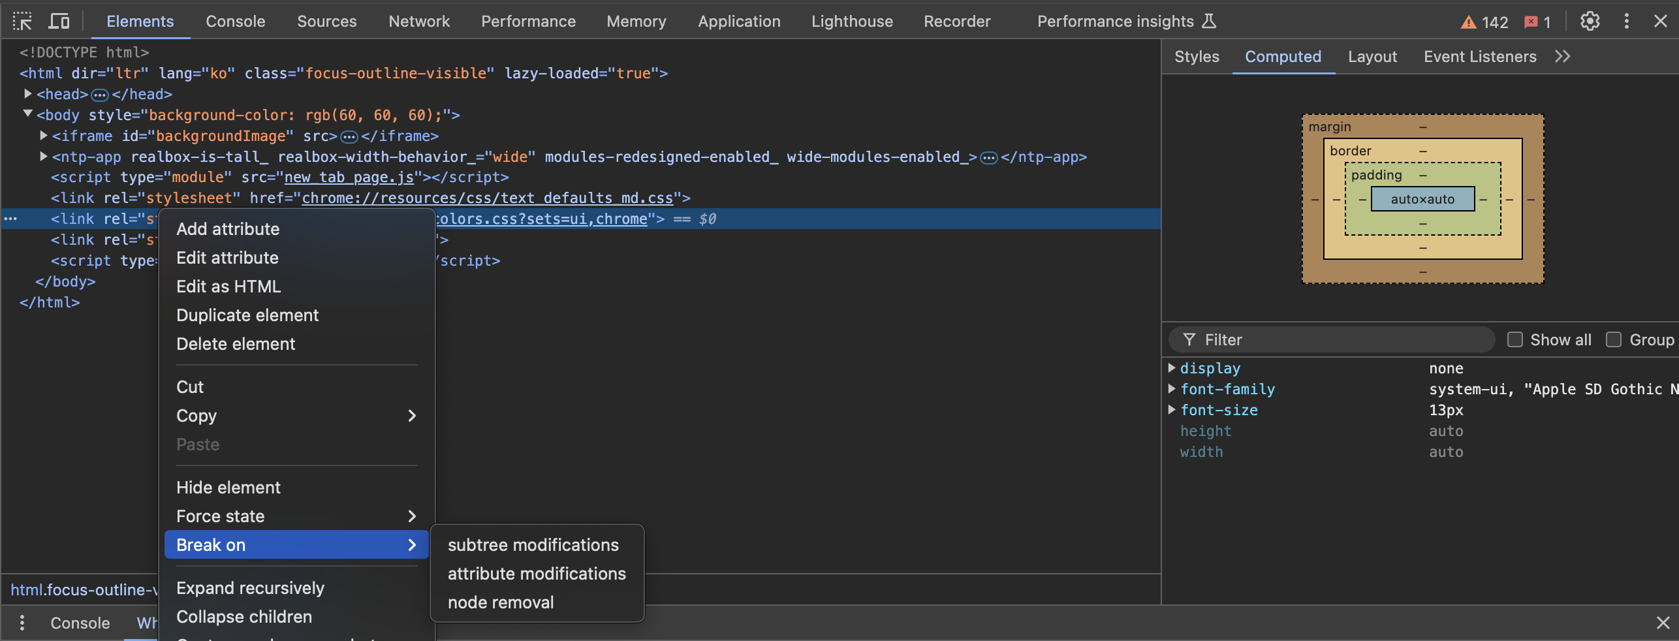
Task: Click the padding region of box model
Action: point(1376,175)
